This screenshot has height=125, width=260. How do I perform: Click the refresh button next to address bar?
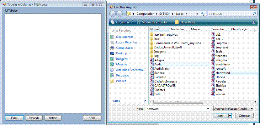pos(203,14)
